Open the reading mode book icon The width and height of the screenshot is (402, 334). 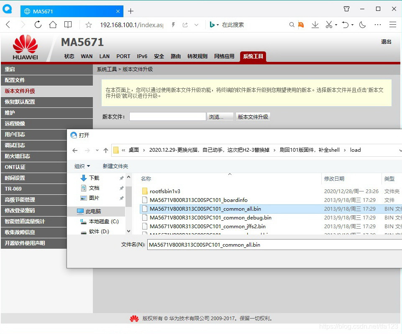[x=68, y=25]
